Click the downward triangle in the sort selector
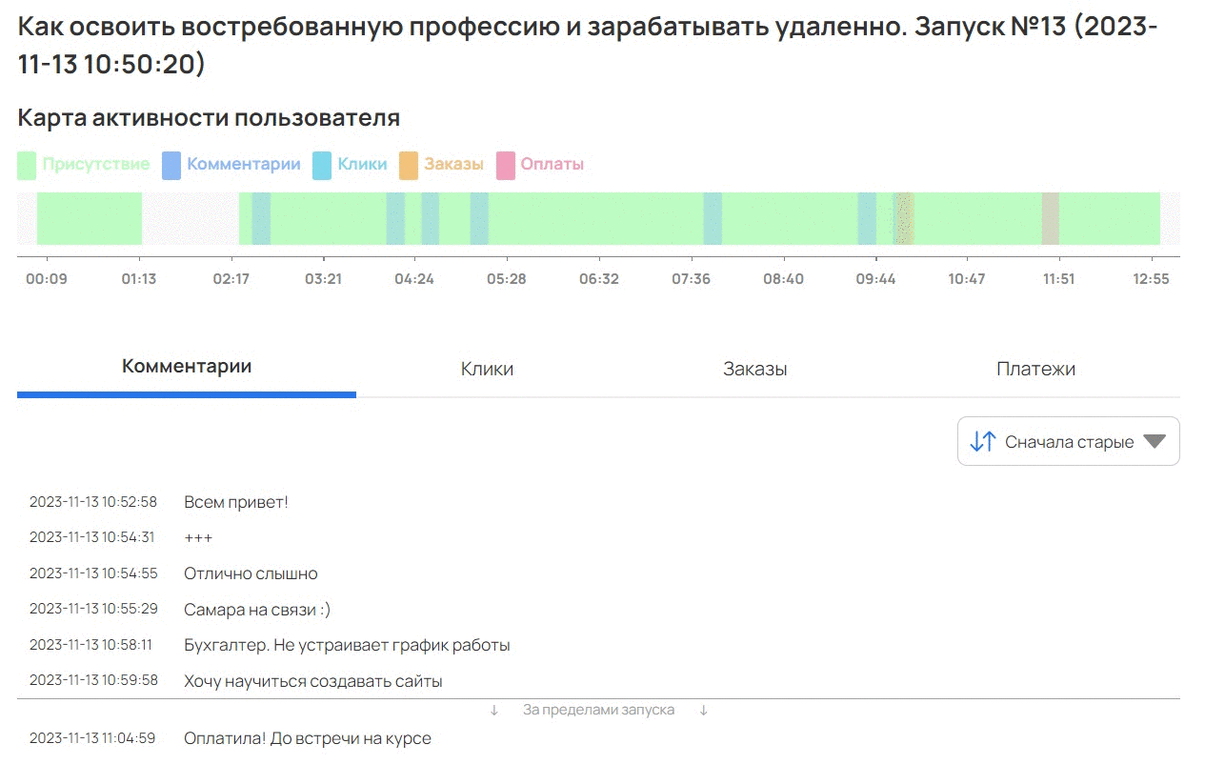The image size is (1205, 764). [1155, 441]
